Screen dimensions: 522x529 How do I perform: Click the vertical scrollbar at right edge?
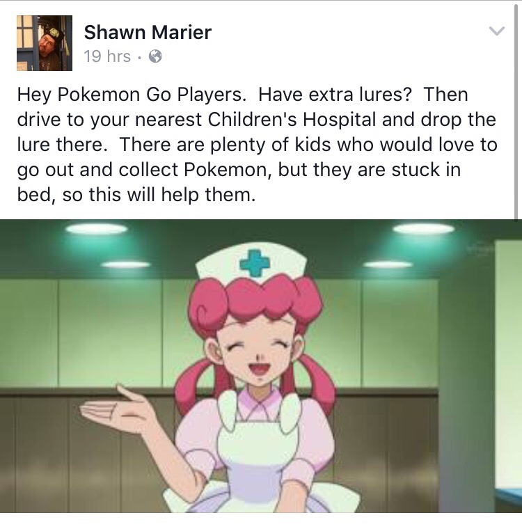(516, 111)
